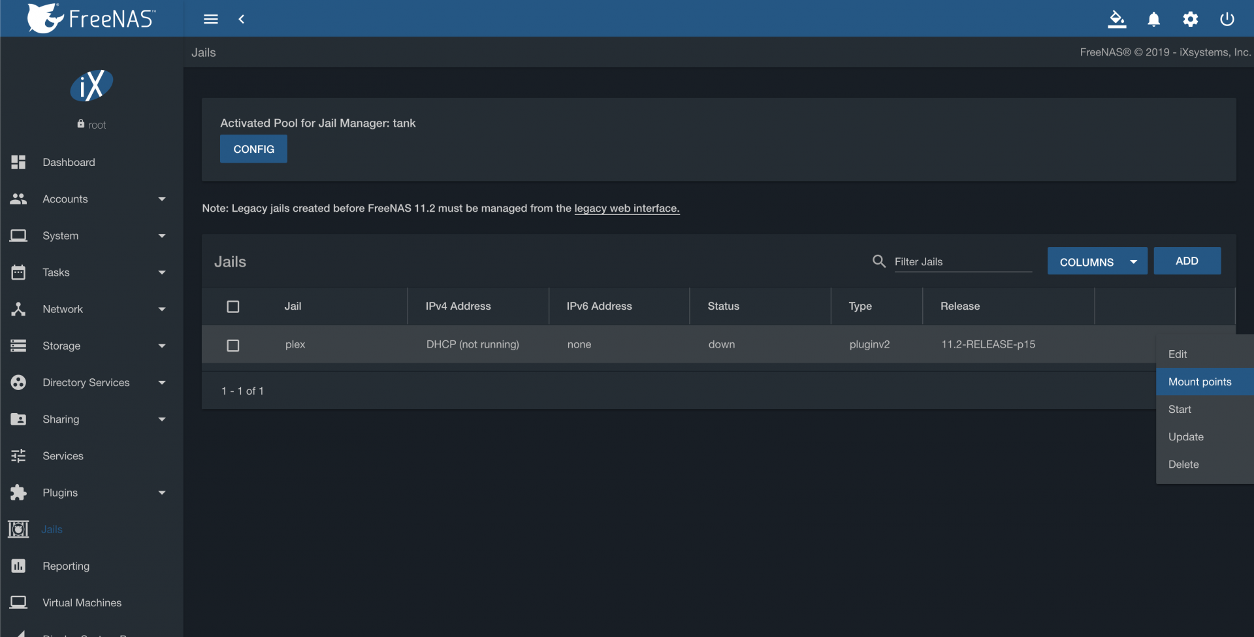Click the Network topology icon
1254x637 pixels.
click(x=18, y=309)
